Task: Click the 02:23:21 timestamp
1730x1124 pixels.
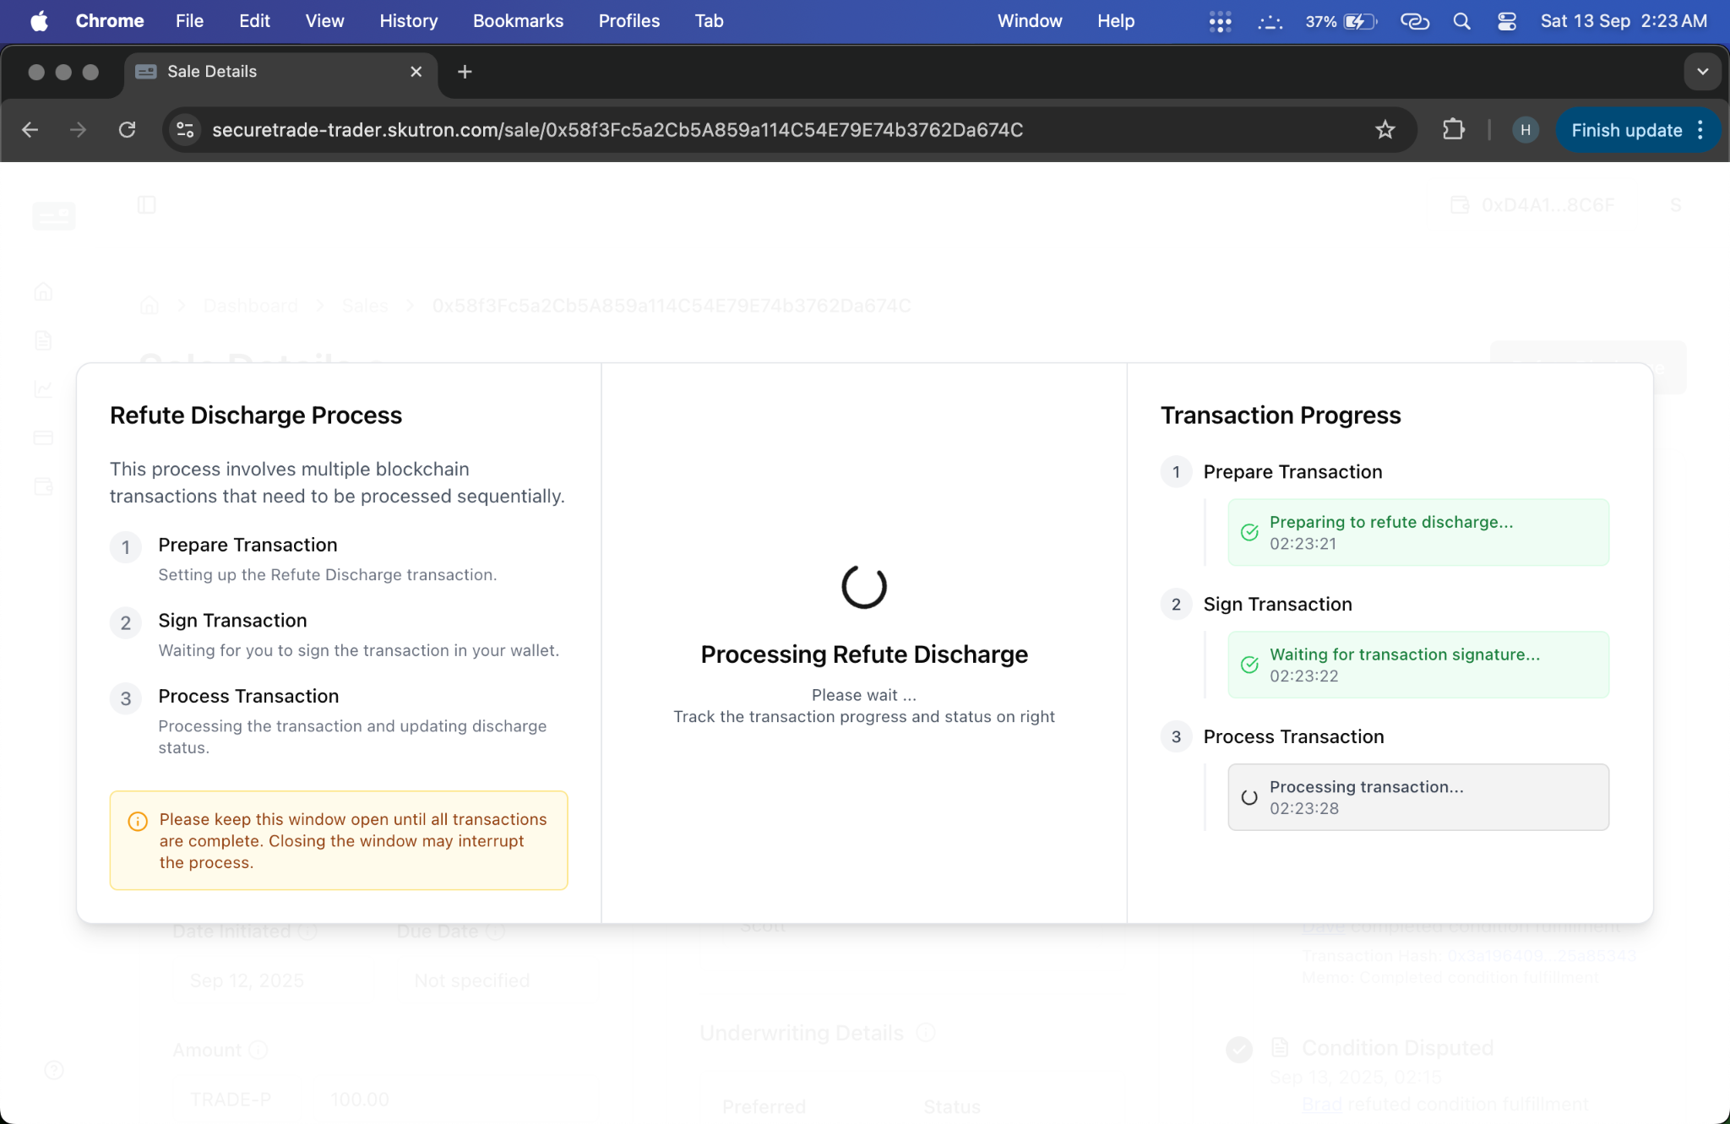Action: [x=1303, y=544]
